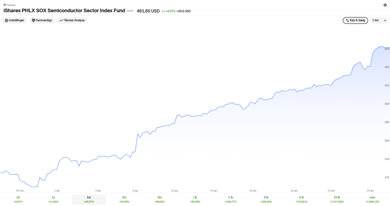
Task: Expand the 1 tim interval dropdown
Action: tap(379, 21)
